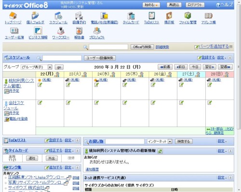Click 登録する link in schedule panel header
The height and width of the screenshot is (192, 241).
tap(208, 58)
